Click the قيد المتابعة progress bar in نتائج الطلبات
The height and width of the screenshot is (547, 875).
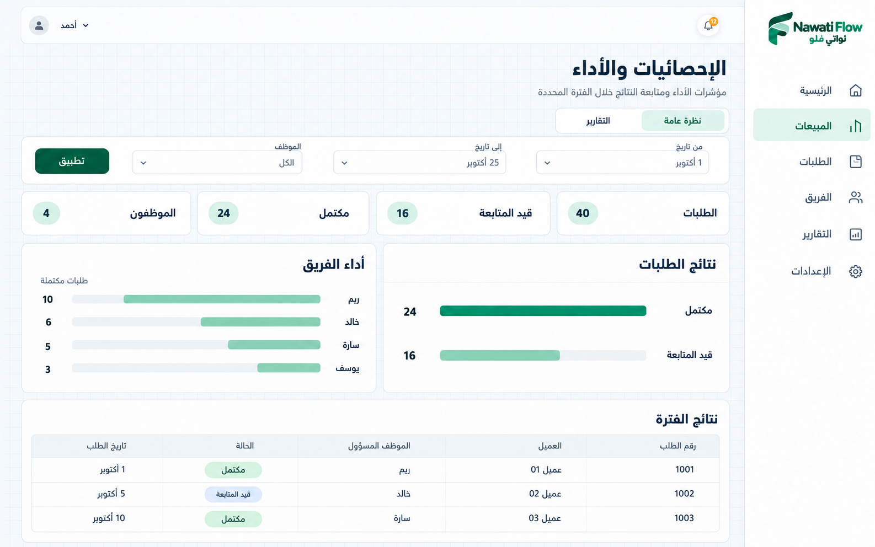[543, 356]
